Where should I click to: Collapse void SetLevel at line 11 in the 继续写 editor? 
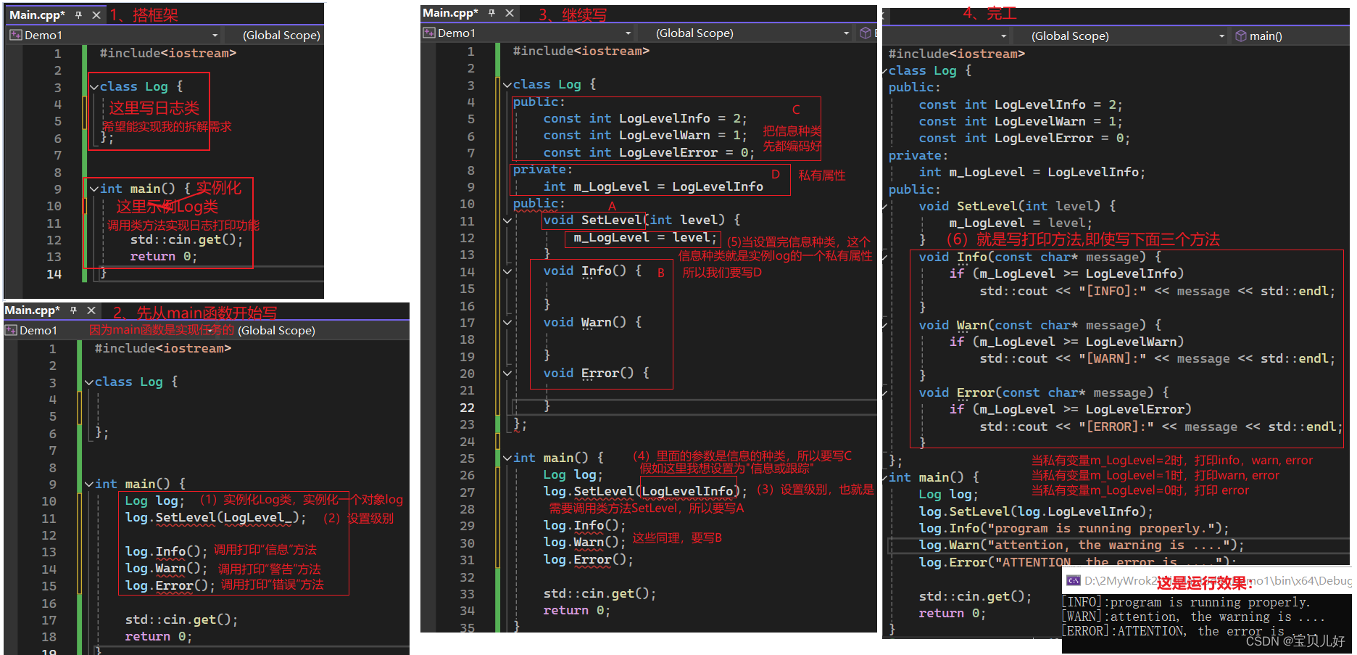(x=507, y=221)
